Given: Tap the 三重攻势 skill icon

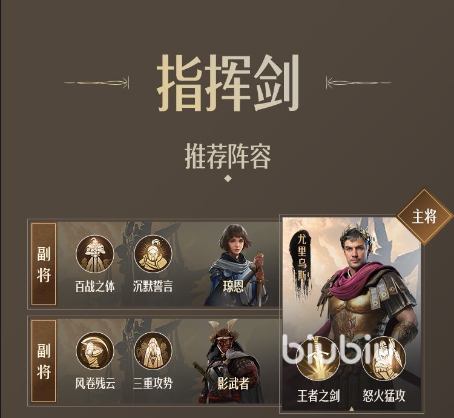Looking at the screenshot, I should (x=153, y=351).
